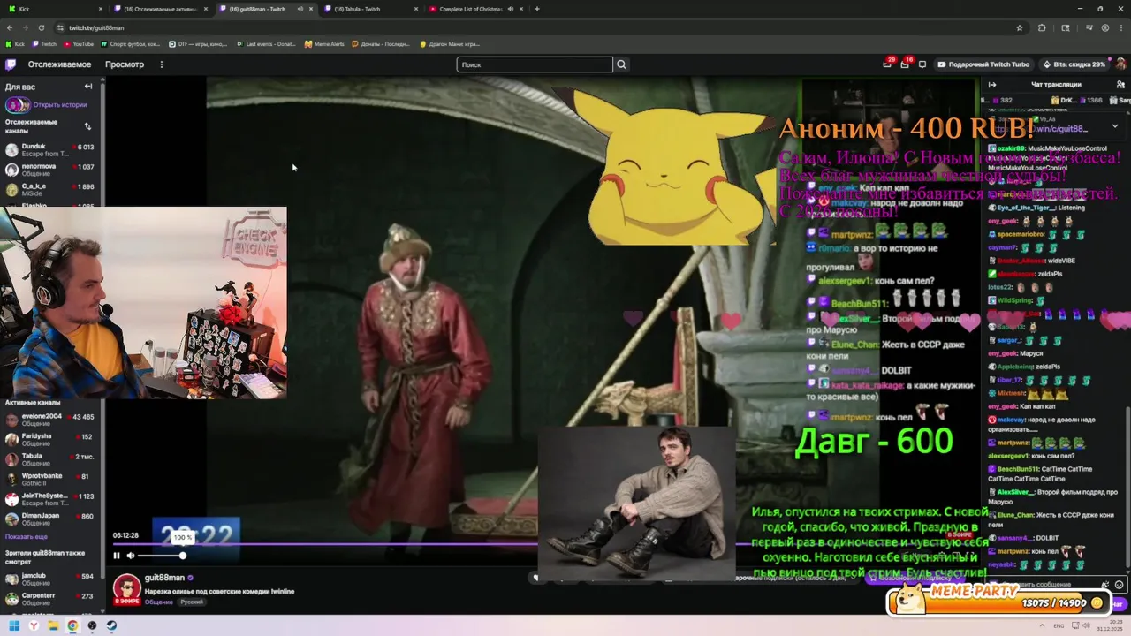This screenshot has width=1131, height=636.
Task: Open the user avatar menu
Action: [1120, 64]
